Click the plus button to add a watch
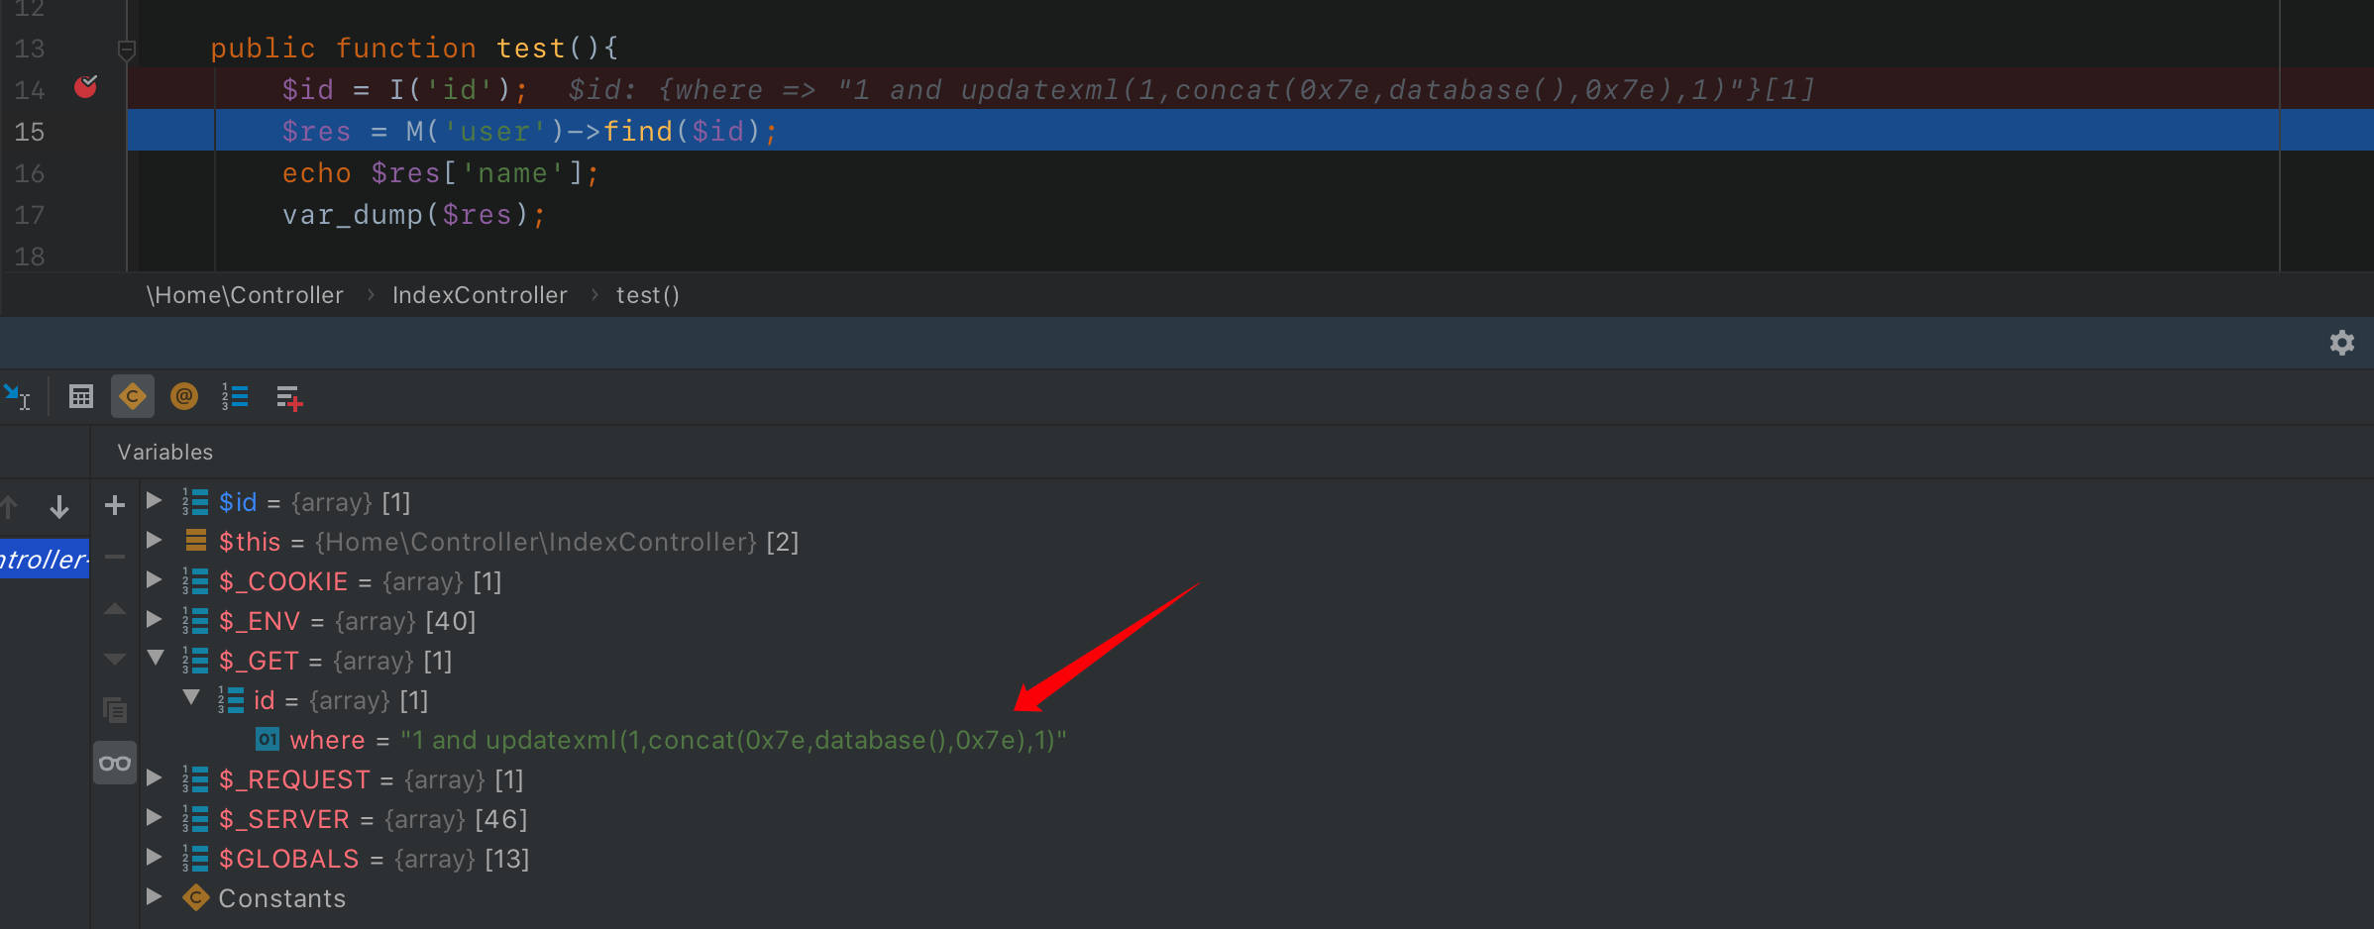The width and height of the screenshot is (2374, 929). pyautogui.click(x=114, y=505)
